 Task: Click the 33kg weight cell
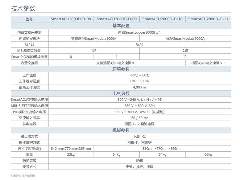point(71,154)
